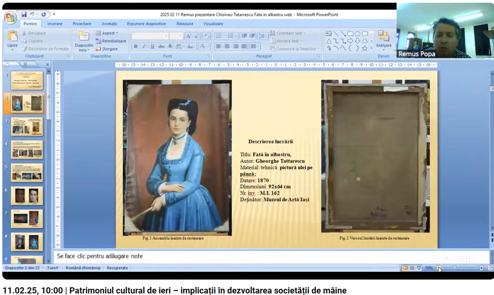Click the Lipire paste icon
This screenshot has height=295, width=494.
coord(12,36)
